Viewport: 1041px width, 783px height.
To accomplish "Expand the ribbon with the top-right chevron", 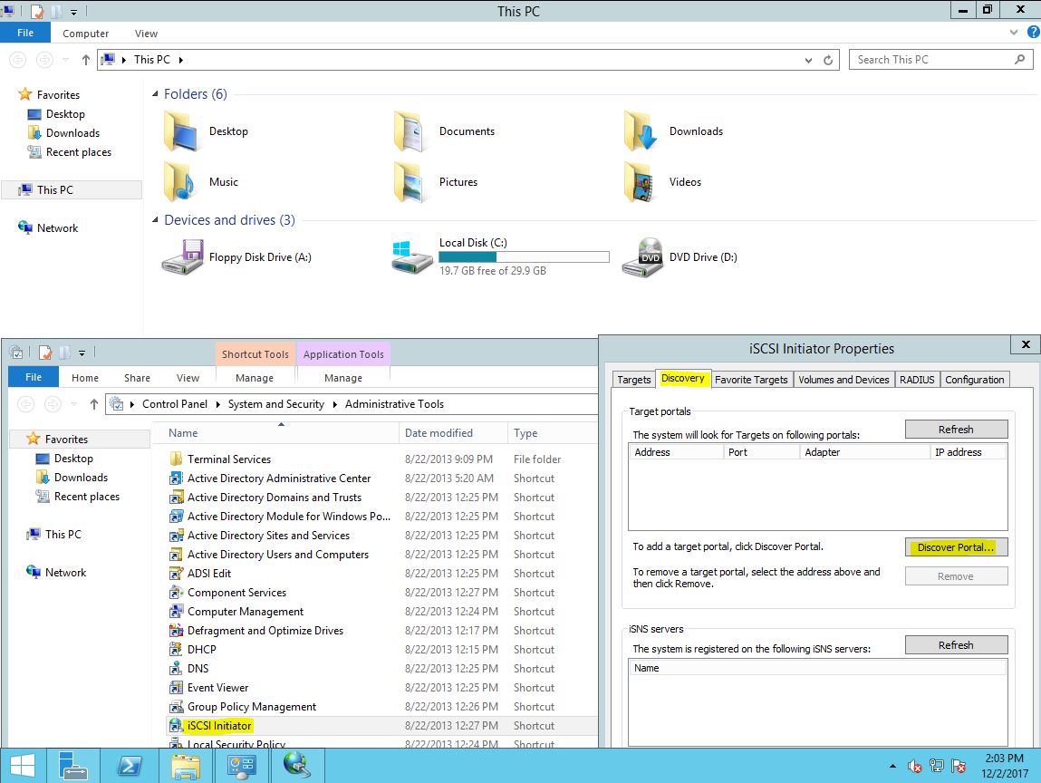I will tap(1014, 33).
